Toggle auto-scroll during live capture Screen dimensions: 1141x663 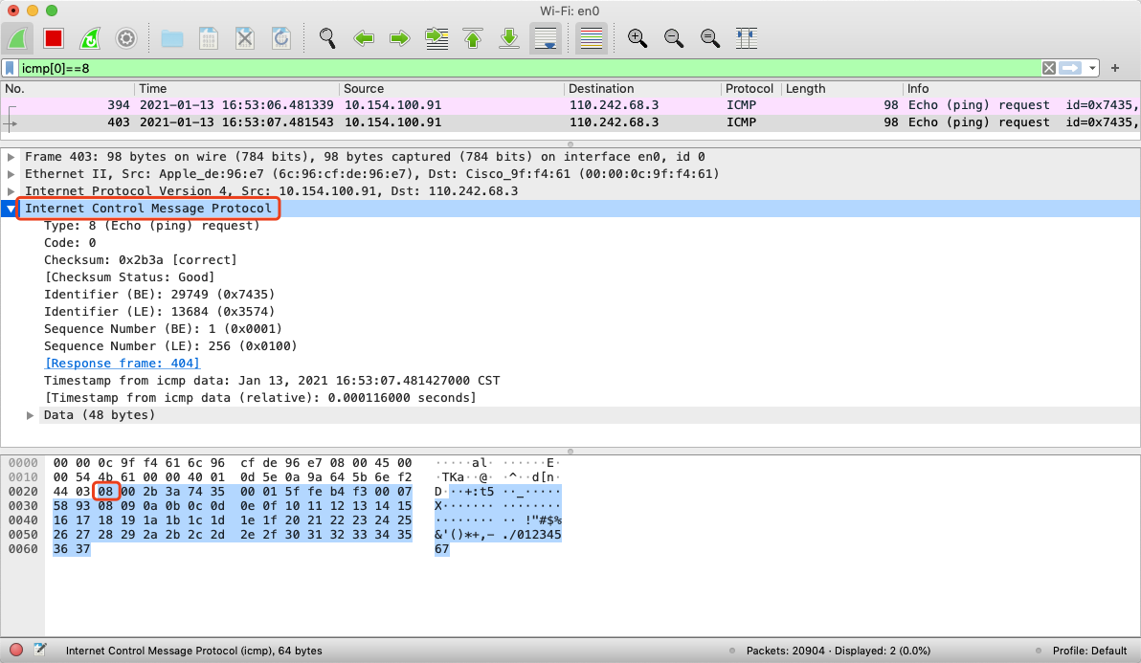point(546,38)
